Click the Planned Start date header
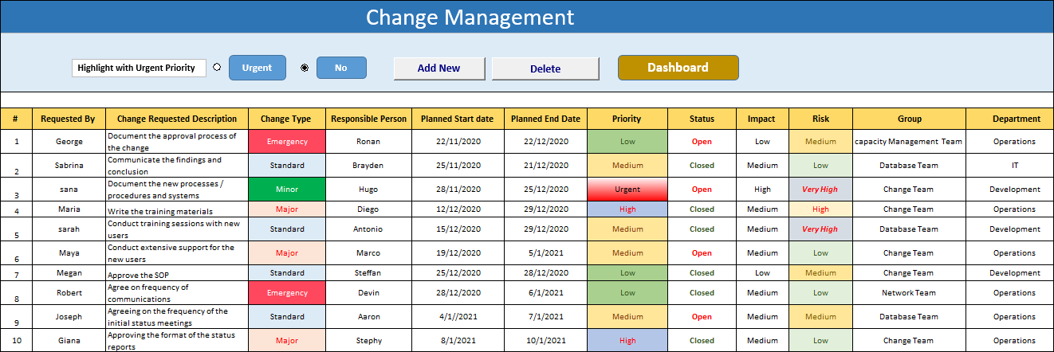Screen dimensions: 1054x352 (x=458, y=119)
